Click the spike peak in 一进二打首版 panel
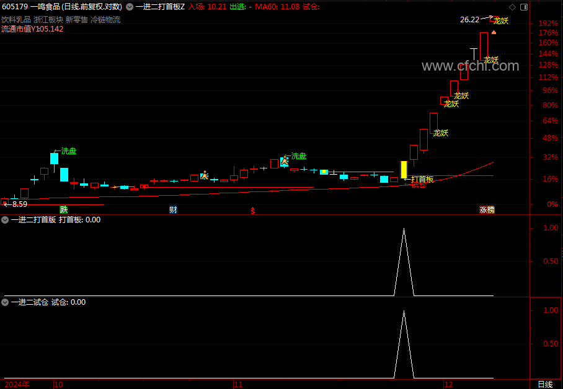The width and height of the screenshot is (563, 389). point(404,229)
